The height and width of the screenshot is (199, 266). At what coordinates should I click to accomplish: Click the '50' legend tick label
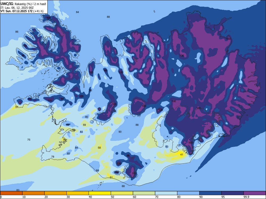pyautogui.click(x=112, y=197)
